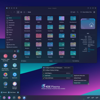Select the Development folder icon
This screenshot has width=100, height=100.
73,18
